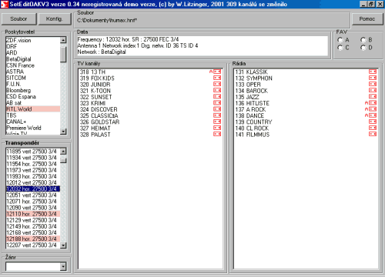Click the lock icon beside 13 TH channel

coord(211,72)
